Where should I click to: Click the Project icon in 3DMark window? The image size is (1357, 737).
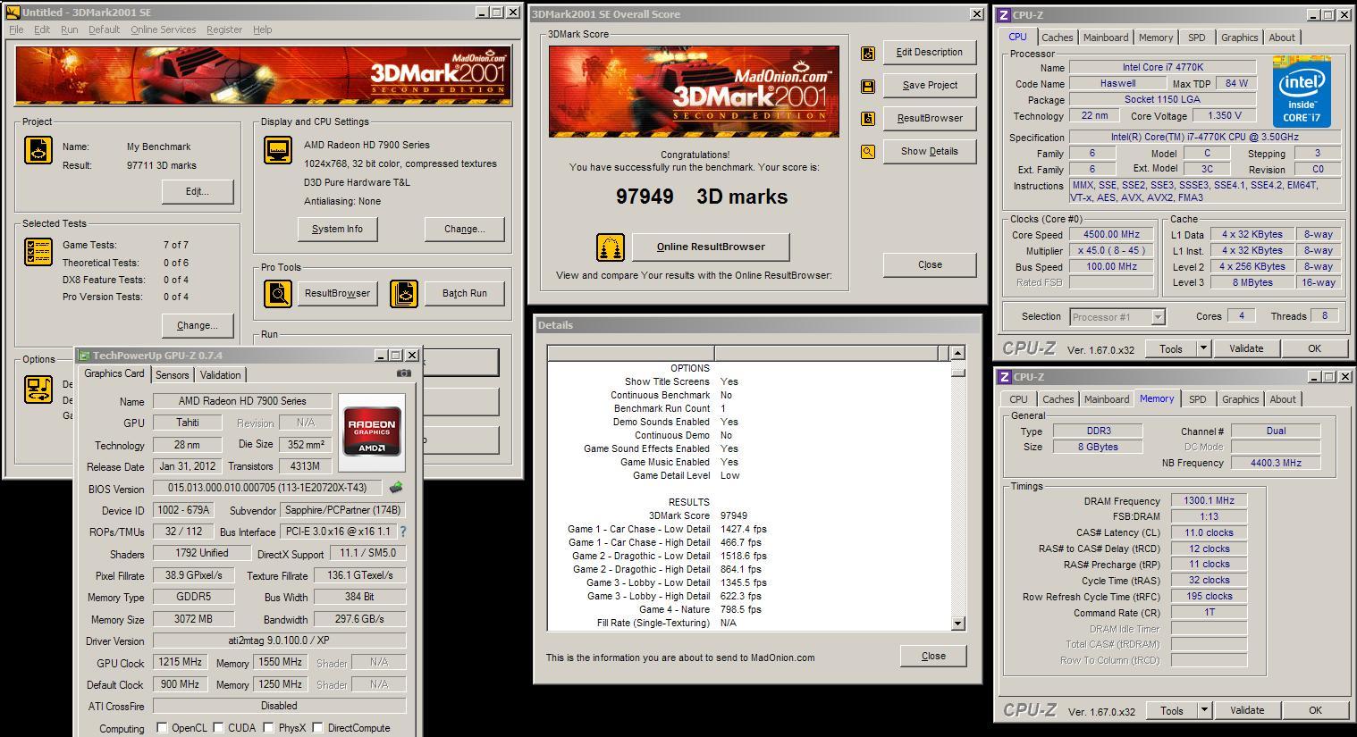(38, 150)
